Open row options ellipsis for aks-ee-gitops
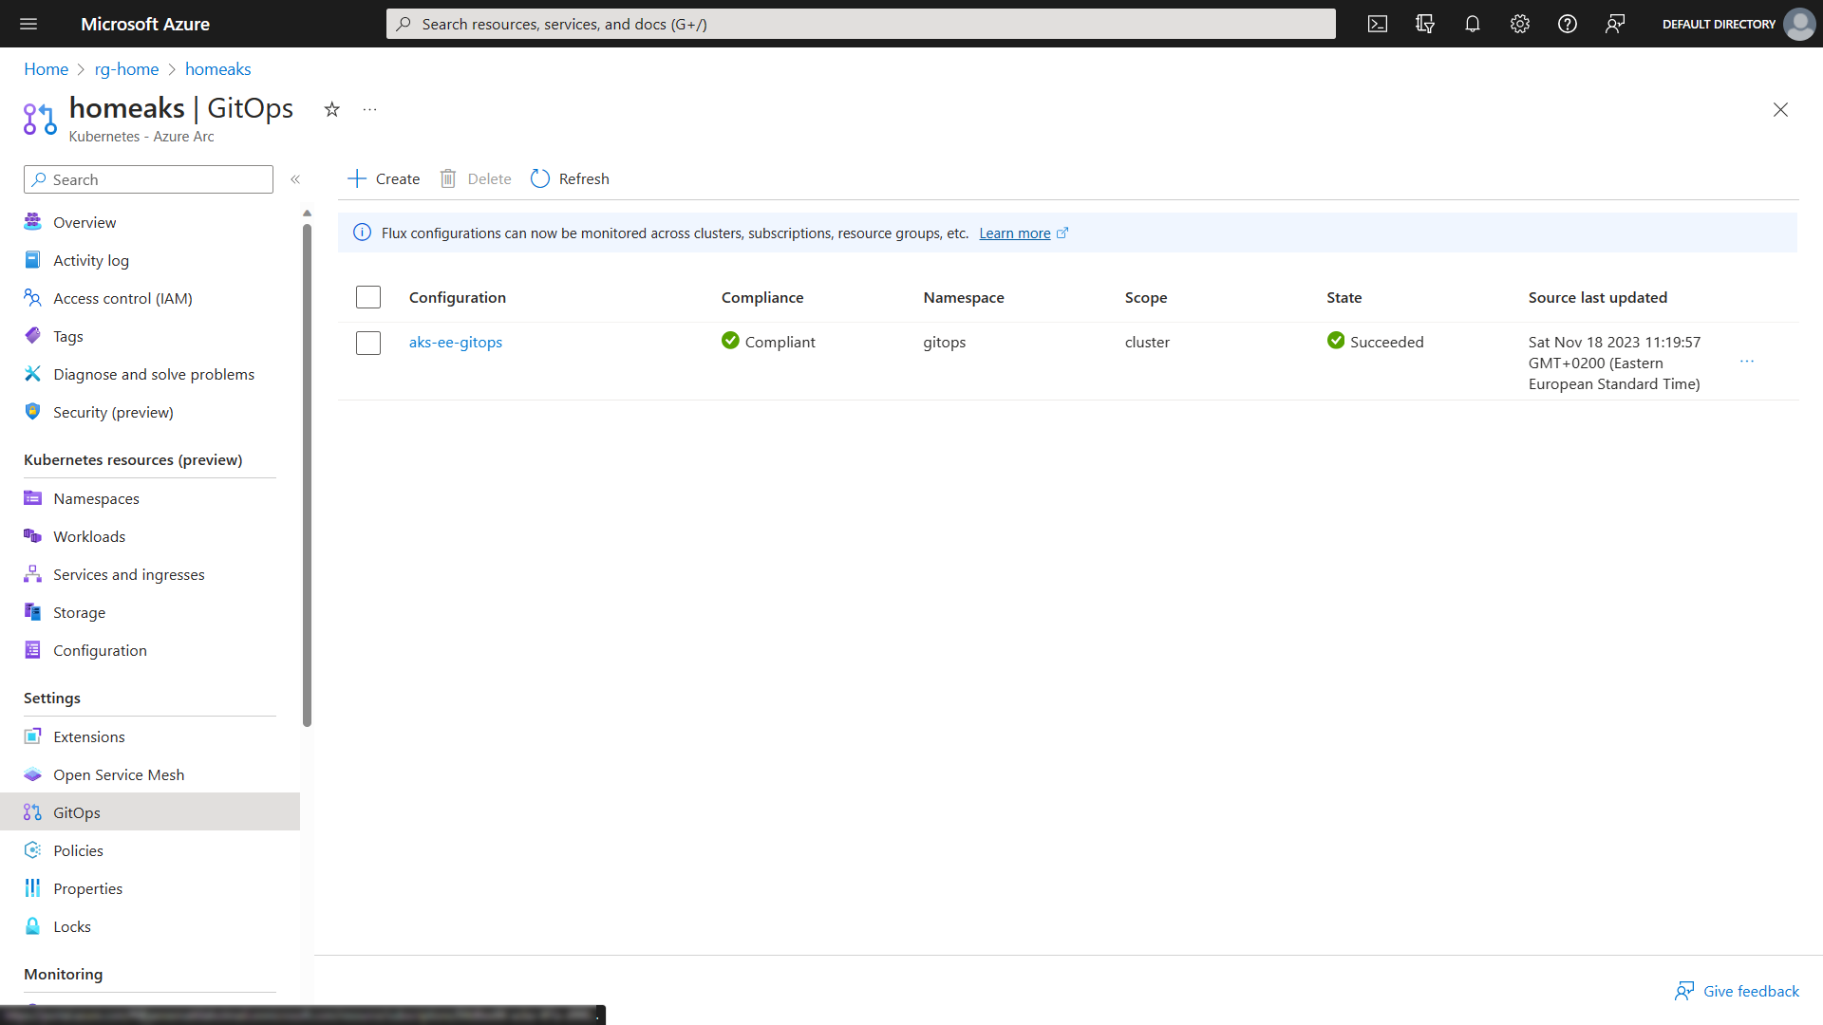Screen dimensions: 1823x1025 point(1746,362)
